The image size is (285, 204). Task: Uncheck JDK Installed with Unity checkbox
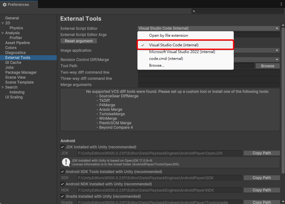pos(63,147)
